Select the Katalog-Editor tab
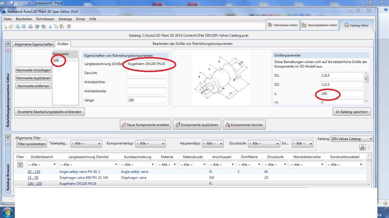The height and width of the screenshot is (218, 389). (356, 25)
